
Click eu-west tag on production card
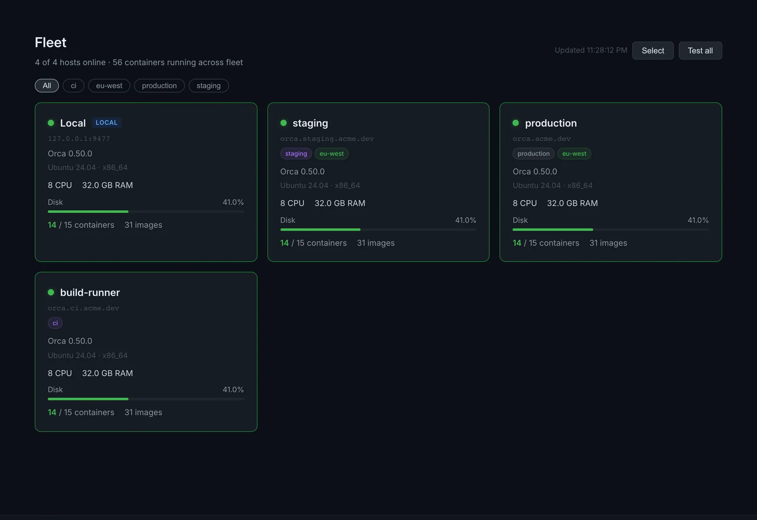pyautogui.click(x=574, y=154)
